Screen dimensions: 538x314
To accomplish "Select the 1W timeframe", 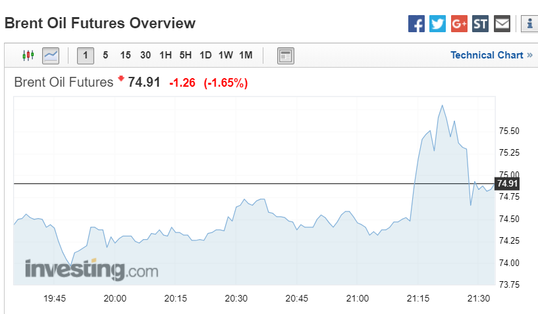I will tap(226, 55).
